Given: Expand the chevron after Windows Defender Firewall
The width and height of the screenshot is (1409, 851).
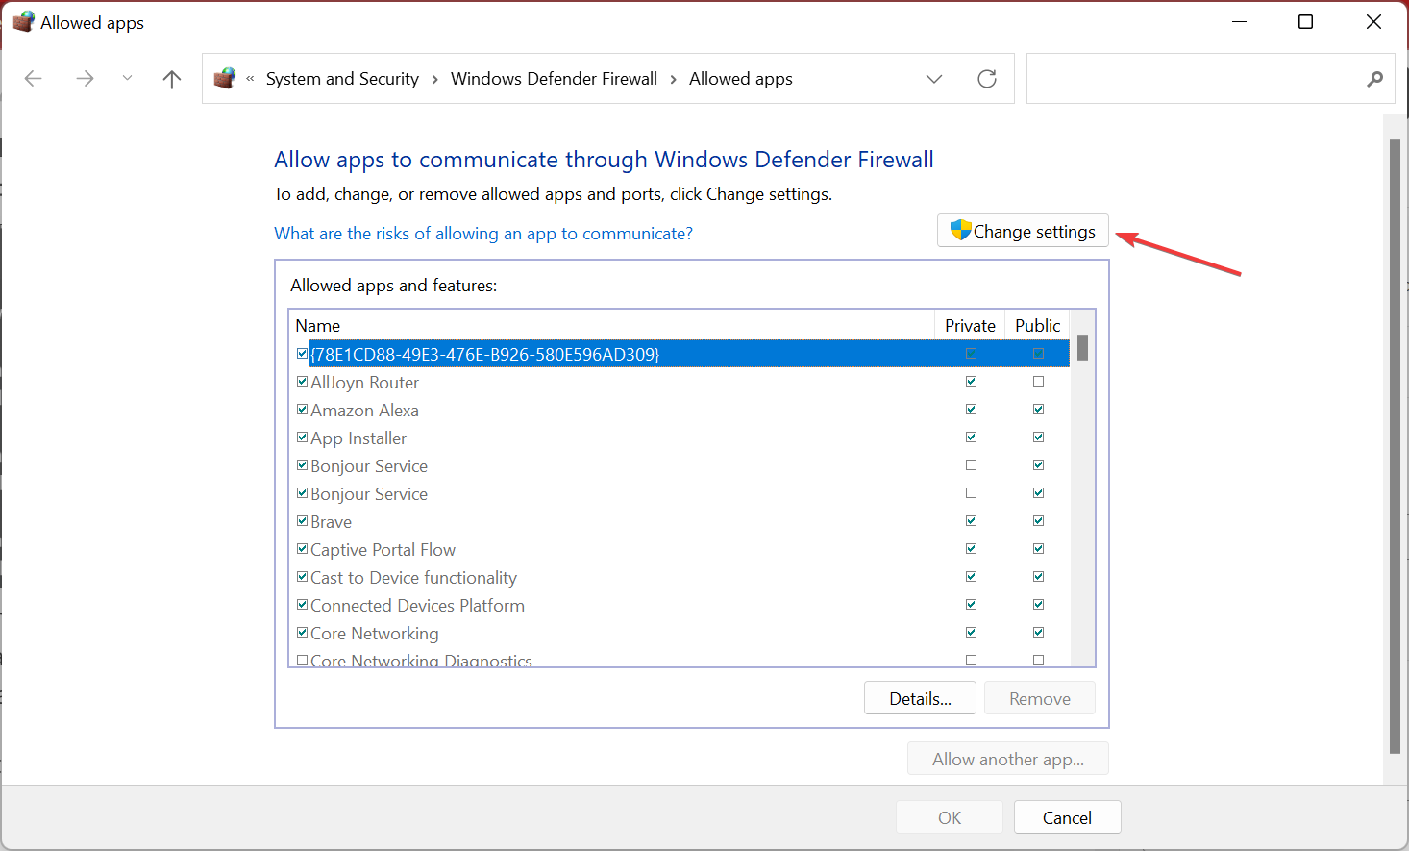Looking at the screenshot, I should click(673, 79).
